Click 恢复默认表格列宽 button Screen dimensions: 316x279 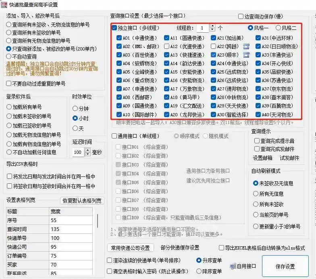[82, 201]
